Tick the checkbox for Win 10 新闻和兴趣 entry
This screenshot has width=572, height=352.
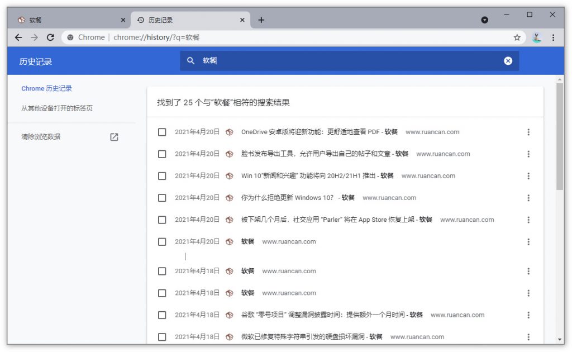click(162, 176)
